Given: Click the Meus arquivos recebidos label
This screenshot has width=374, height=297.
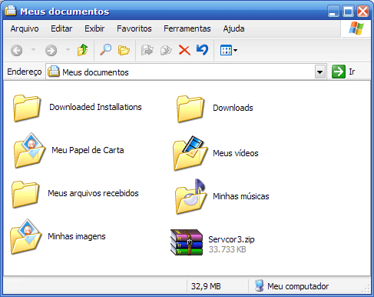Looking at the screenshot, I should 93,193.
